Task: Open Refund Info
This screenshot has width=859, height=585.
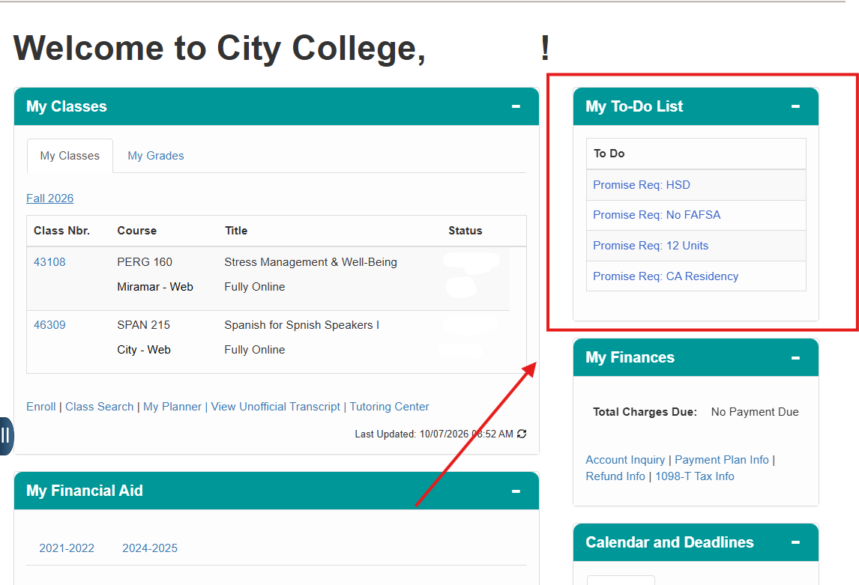Action: click(x=615, y=476)
